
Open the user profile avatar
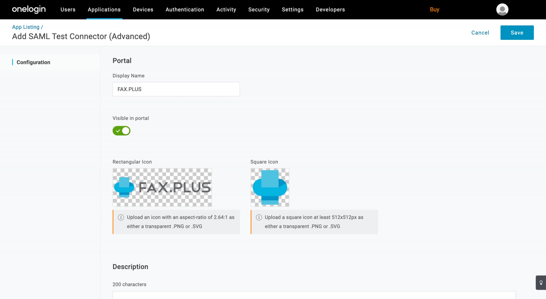point(502,10)
